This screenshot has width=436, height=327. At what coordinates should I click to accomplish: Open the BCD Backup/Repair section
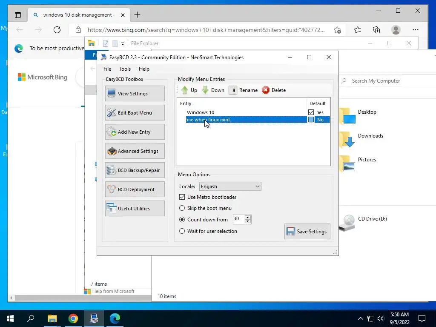point(135,170)
